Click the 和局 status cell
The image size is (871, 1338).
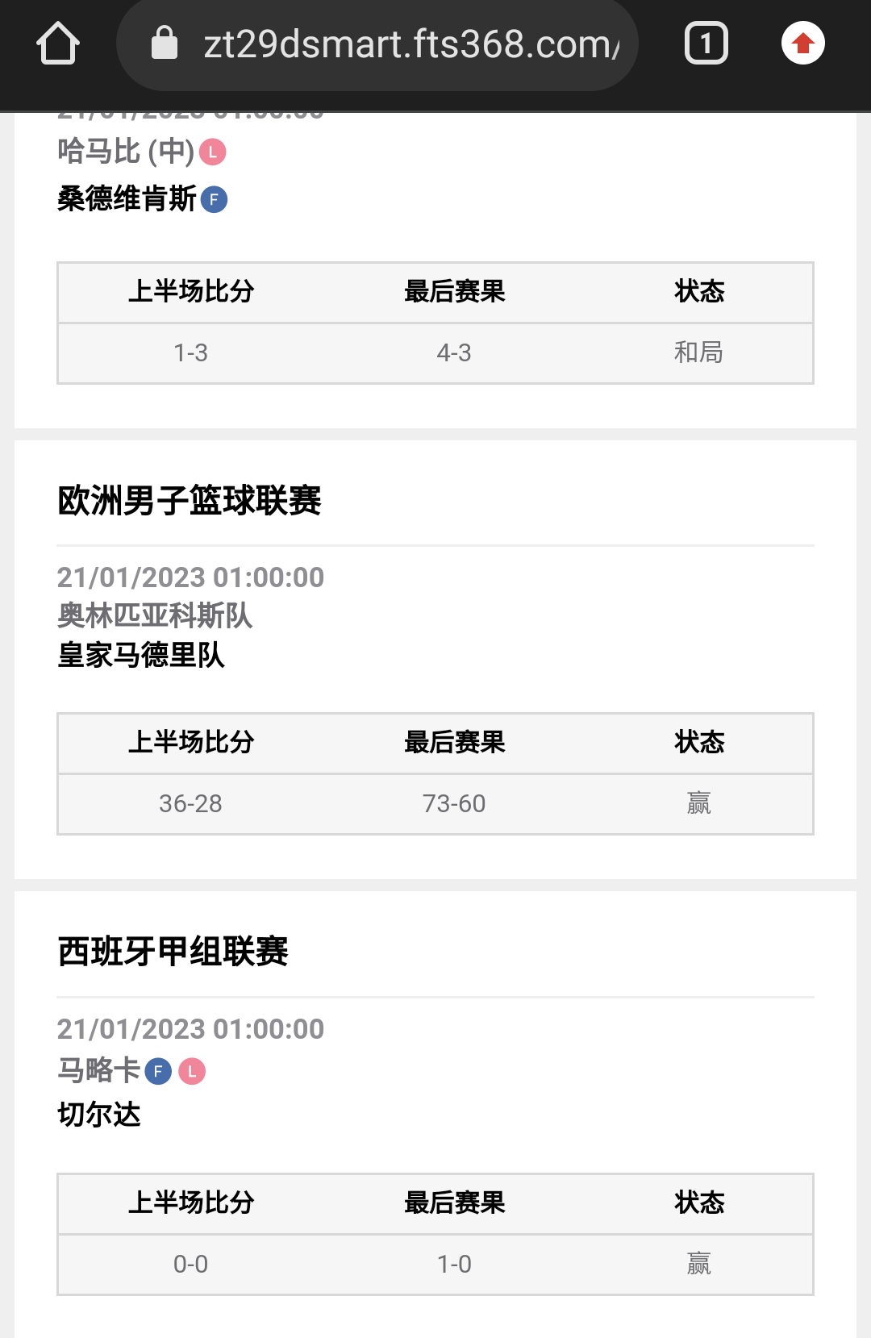pyautogui.click(x=698, y=352)
